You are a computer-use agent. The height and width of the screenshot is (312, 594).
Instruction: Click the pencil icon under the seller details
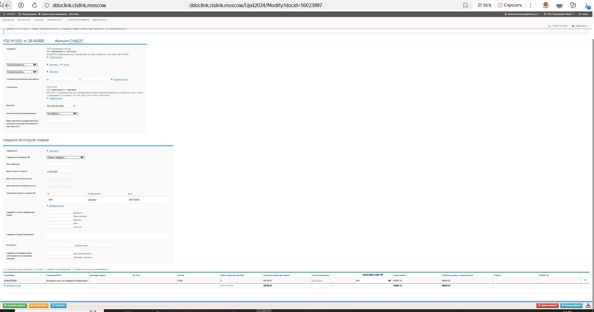(47, 57)
